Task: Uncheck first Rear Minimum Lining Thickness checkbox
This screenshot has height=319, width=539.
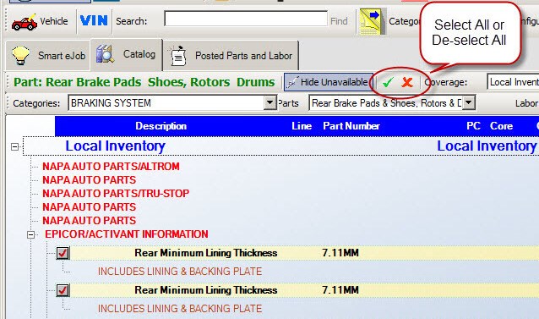Action: coord(63,253)
